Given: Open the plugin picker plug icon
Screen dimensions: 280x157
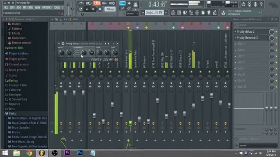Looking at the screenshot, I should 209,13.
